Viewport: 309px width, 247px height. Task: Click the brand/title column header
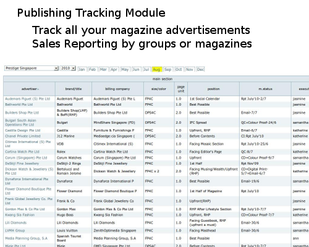tap(74, 89)
